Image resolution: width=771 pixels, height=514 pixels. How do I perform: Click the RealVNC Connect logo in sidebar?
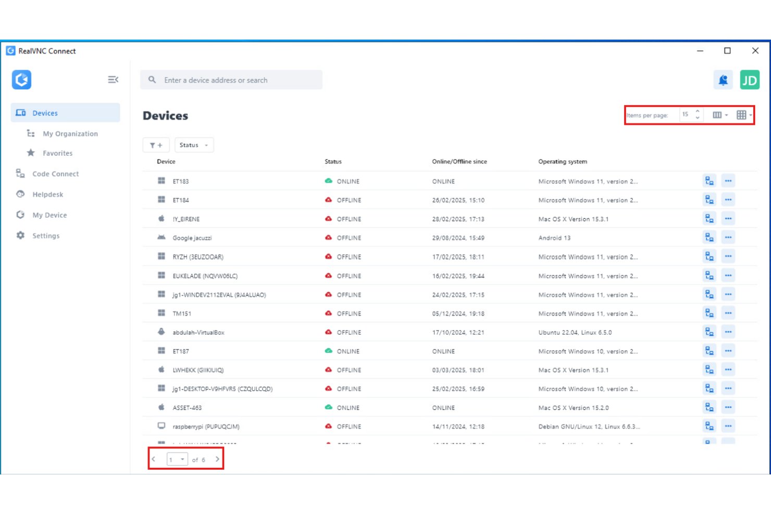tap(22, 80)
